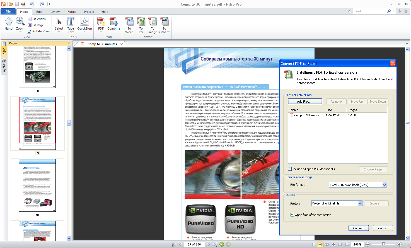Switch to single page view
The image size is (411, 248).
(x=314, y=244)
